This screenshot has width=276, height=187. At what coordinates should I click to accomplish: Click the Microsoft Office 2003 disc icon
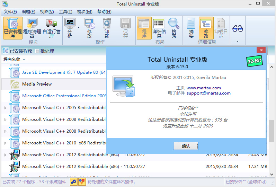(x=15, y=96)
